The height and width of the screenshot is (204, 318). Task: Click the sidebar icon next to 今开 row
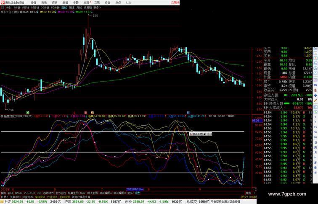(x=315, y=58)
